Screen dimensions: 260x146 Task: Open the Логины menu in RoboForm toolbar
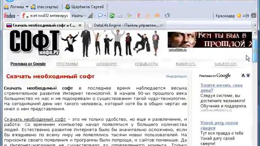tap(16, 7)
